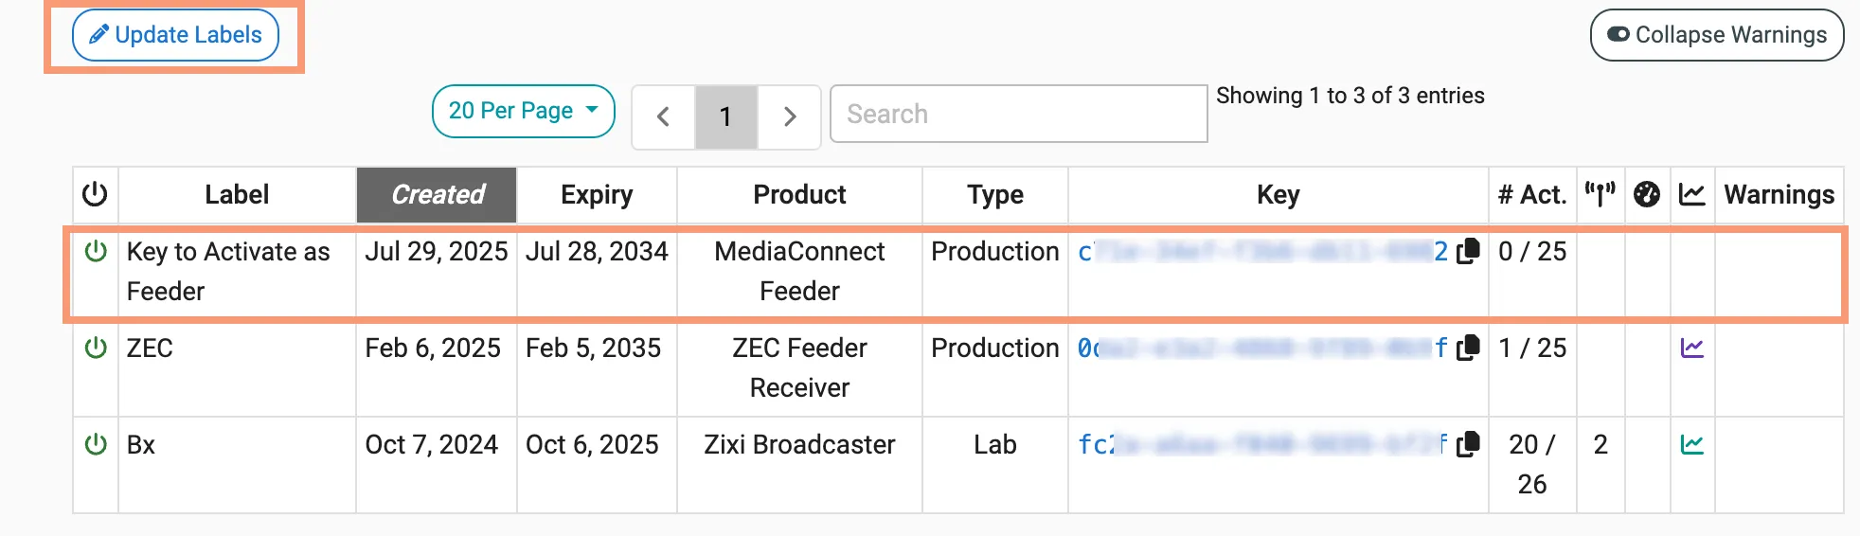Click created date 'Feb 6, 2025'
Viewport: 1860px width, 536px height.
tap(433, 348)
